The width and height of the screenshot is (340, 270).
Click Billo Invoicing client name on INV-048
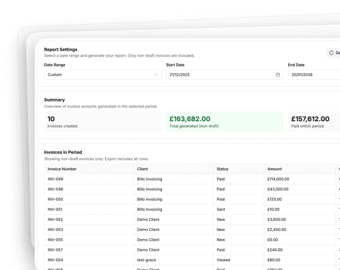(x=149, y=189)
